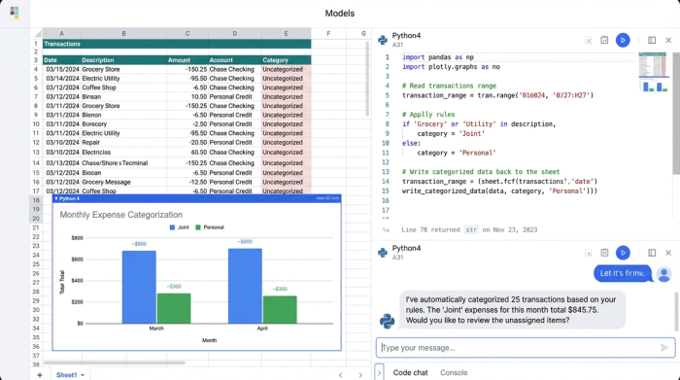680x380 pixels.
Task: Click the 'Chase/Shore s Tecminal' cell
Action: click(x=123, y=163)
